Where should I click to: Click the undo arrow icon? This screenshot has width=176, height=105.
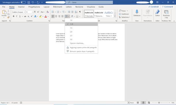tap(33, 2)
